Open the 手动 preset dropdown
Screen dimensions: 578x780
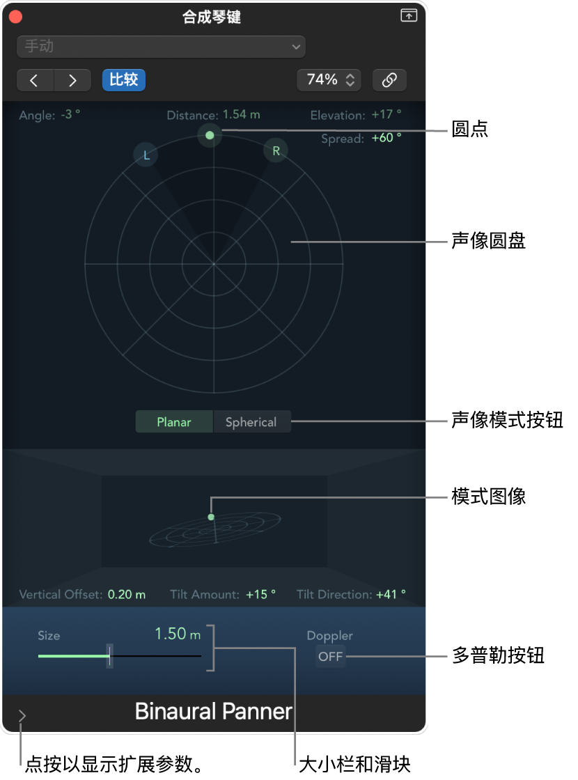(x=161, y=47)
